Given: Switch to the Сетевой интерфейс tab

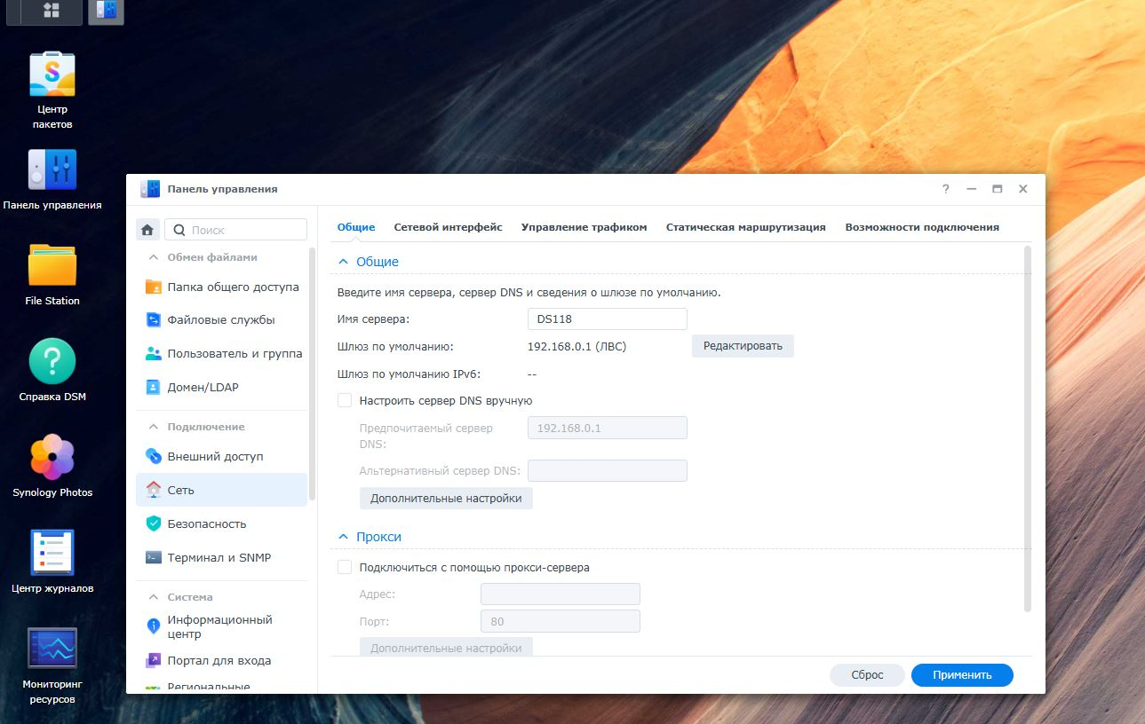Looking at the screenshot, I should point(448,227).
